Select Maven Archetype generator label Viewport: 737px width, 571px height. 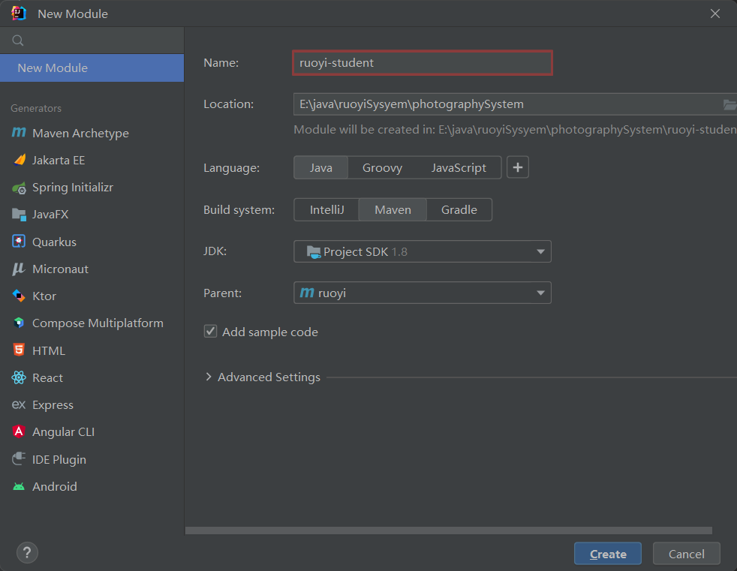point(80,134)
